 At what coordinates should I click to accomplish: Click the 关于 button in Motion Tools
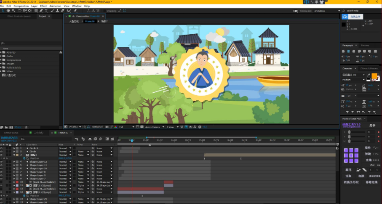click(x=372, y=125)
